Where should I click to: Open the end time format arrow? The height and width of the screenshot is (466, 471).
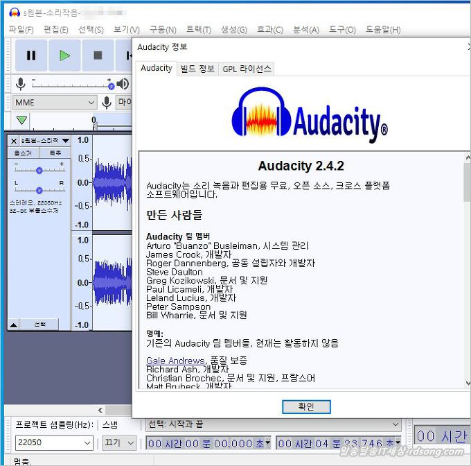point(398,443)
